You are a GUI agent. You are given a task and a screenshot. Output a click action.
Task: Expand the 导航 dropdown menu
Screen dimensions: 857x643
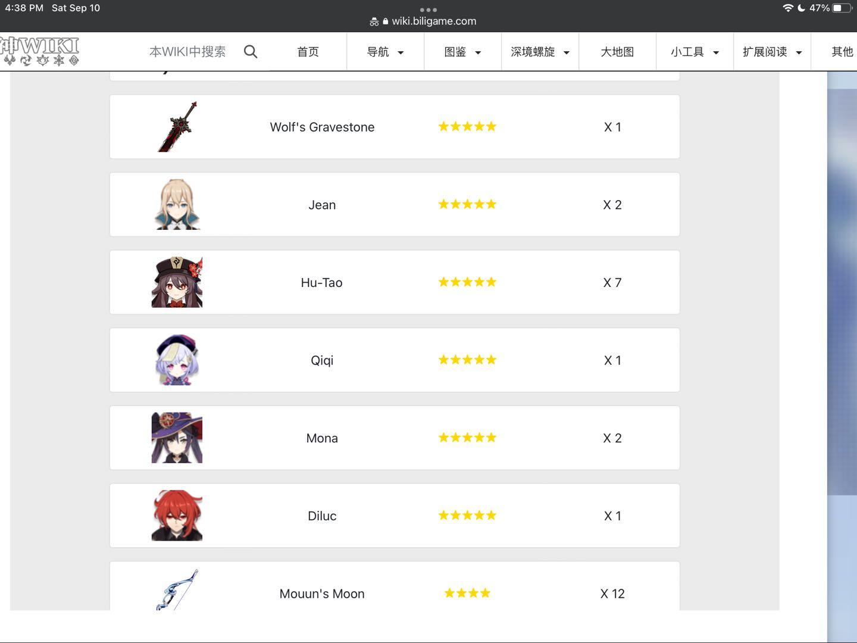pos(386,52)
